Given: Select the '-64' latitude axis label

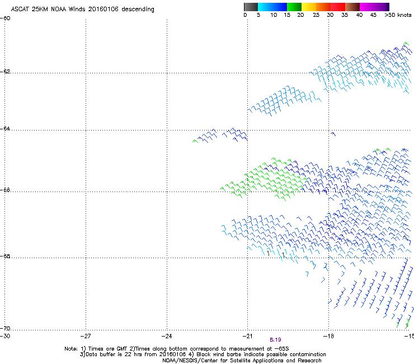Looking at the screenshot, I should coord(5,128).
